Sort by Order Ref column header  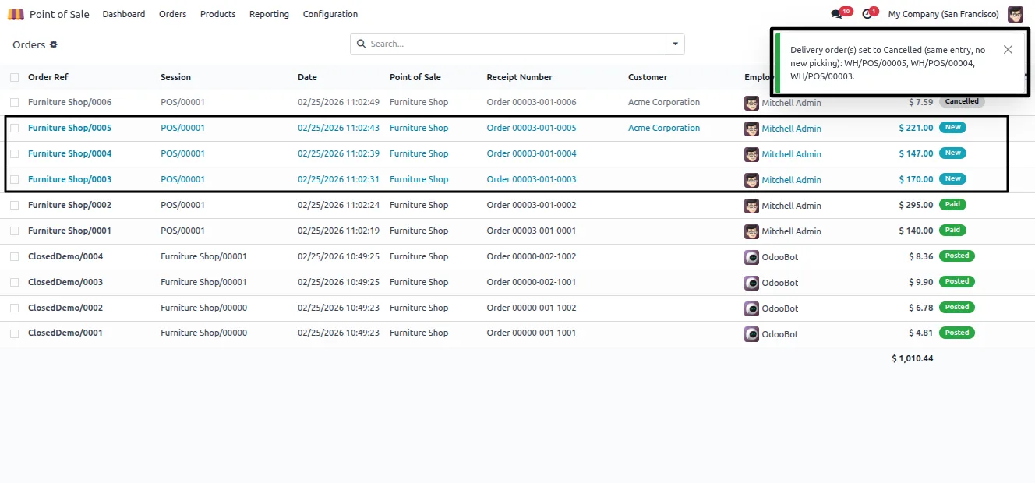48,77
